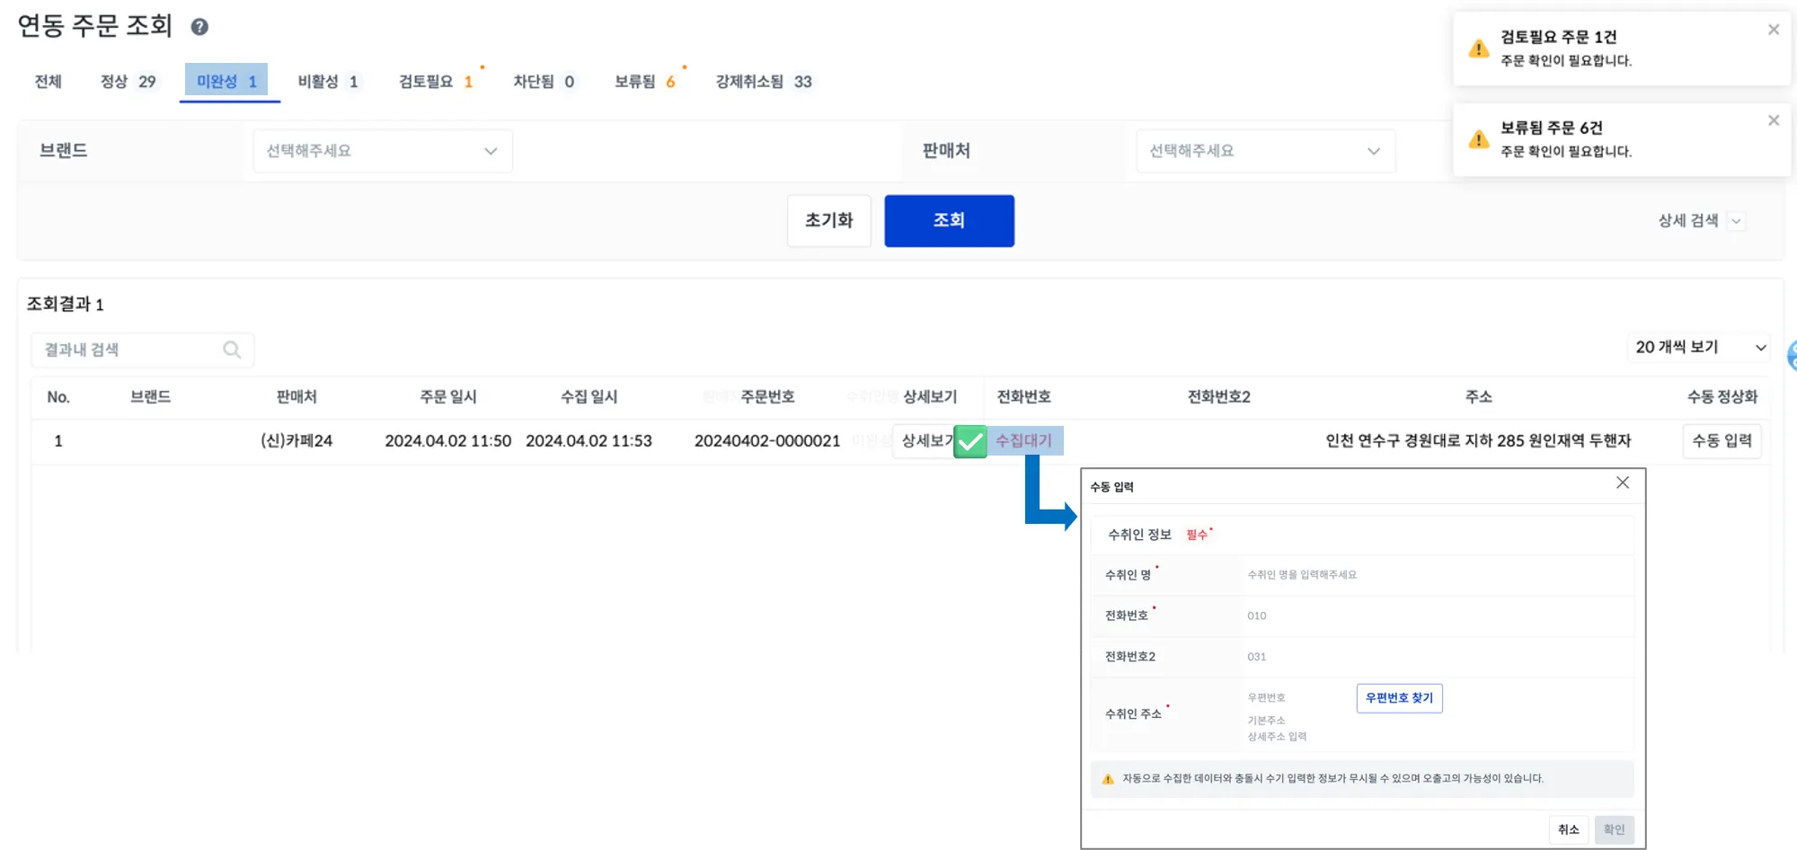Click the warning icon in 보류됨 주문 notification
Image resolution: width=1797 pixels, height=850 pixels.
[1479, 139]
